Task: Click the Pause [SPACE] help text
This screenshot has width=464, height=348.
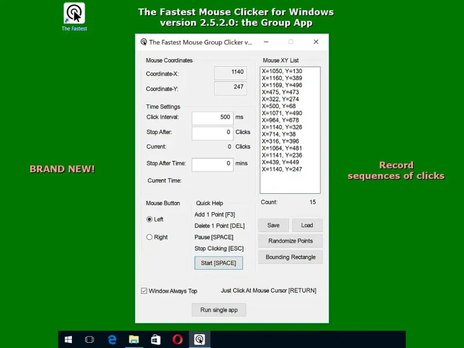Action: pos(214,237)
